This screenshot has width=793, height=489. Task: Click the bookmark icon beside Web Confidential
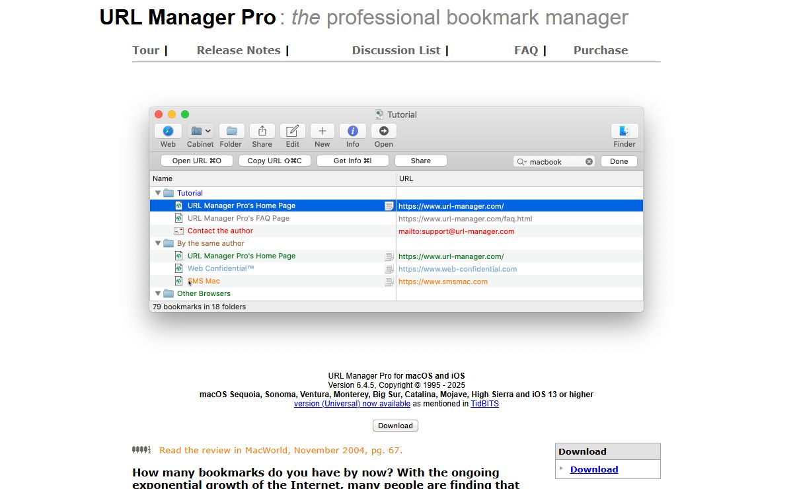coord(178,268)
